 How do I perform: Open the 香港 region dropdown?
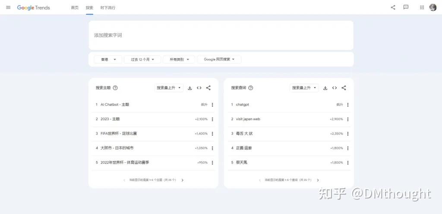point(108,59)
